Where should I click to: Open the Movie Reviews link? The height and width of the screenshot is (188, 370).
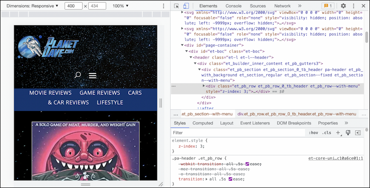click(x=50, y=93)
